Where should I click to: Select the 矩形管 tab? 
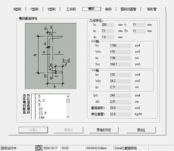click(x=152, y=9)
